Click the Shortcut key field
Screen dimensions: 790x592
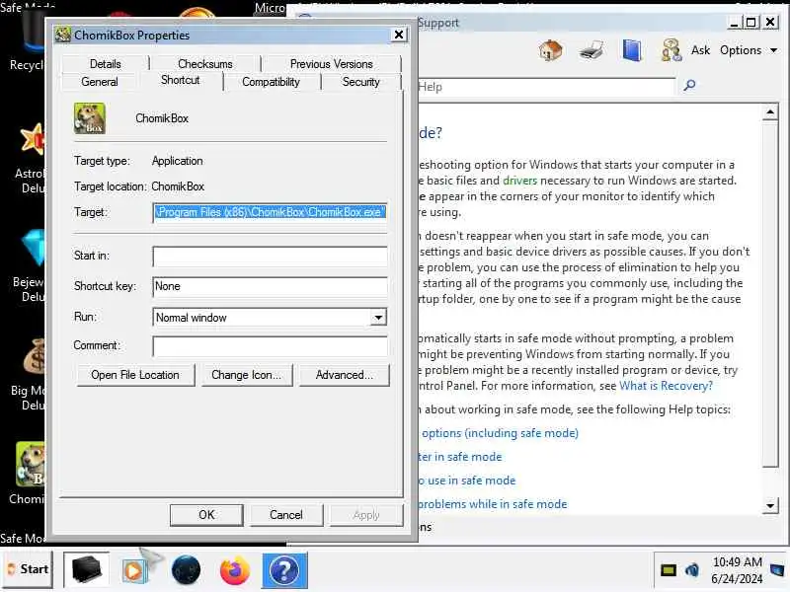270,286
